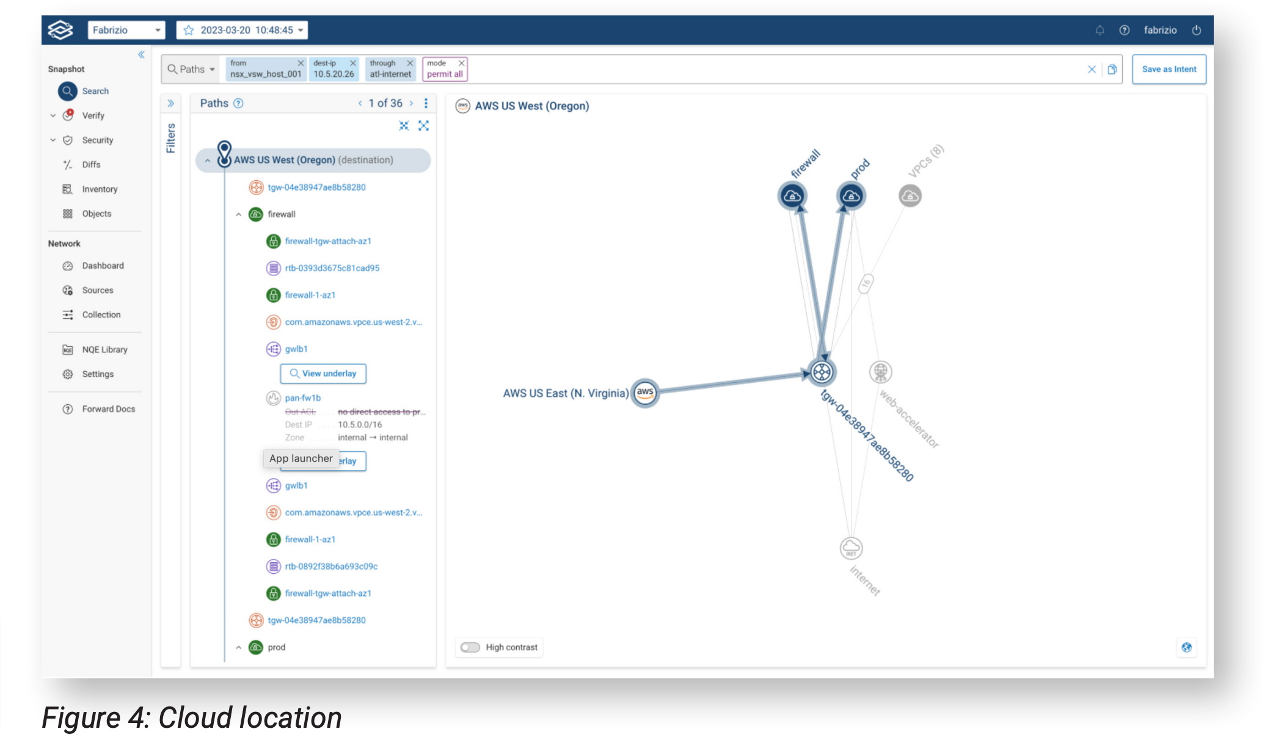Collapse the firewall tree node
The image size is (1273, 751).
(x=239, y=214)
